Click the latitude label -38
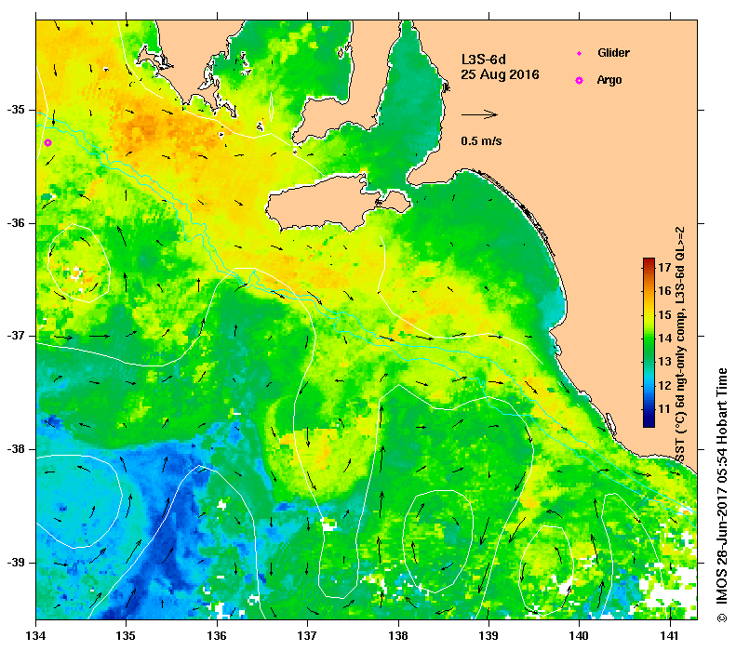The image size is (736, 651). [16, 449]
